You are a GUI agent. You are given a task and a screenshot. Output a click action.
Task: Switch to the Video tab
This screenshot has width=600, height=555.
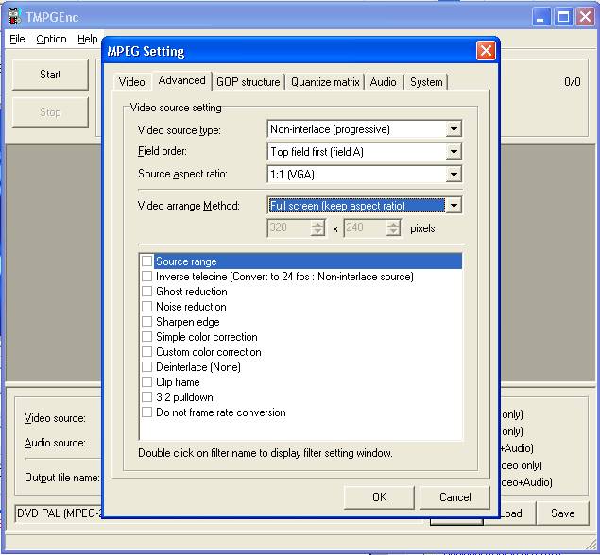pyautogui.click(x=131, y=82)
